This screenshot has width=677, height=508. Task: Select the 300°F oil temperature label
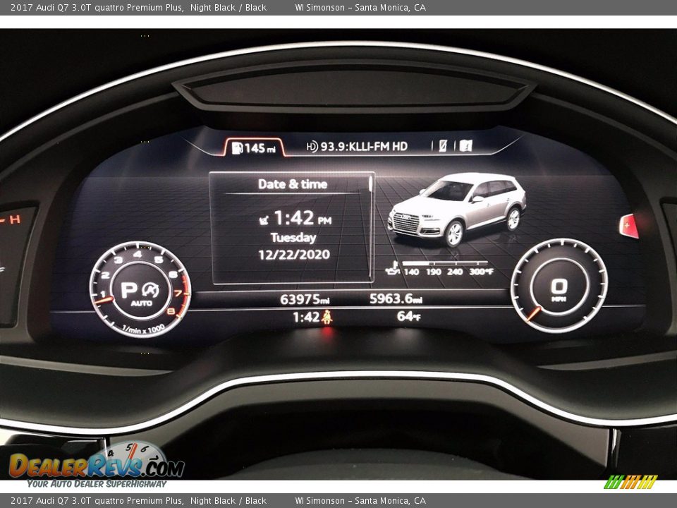pos(481,272)
